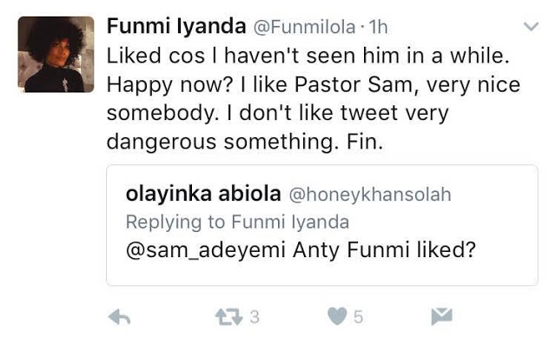
Task: Expand tweet options chevron menu
Action: (531, 27)
